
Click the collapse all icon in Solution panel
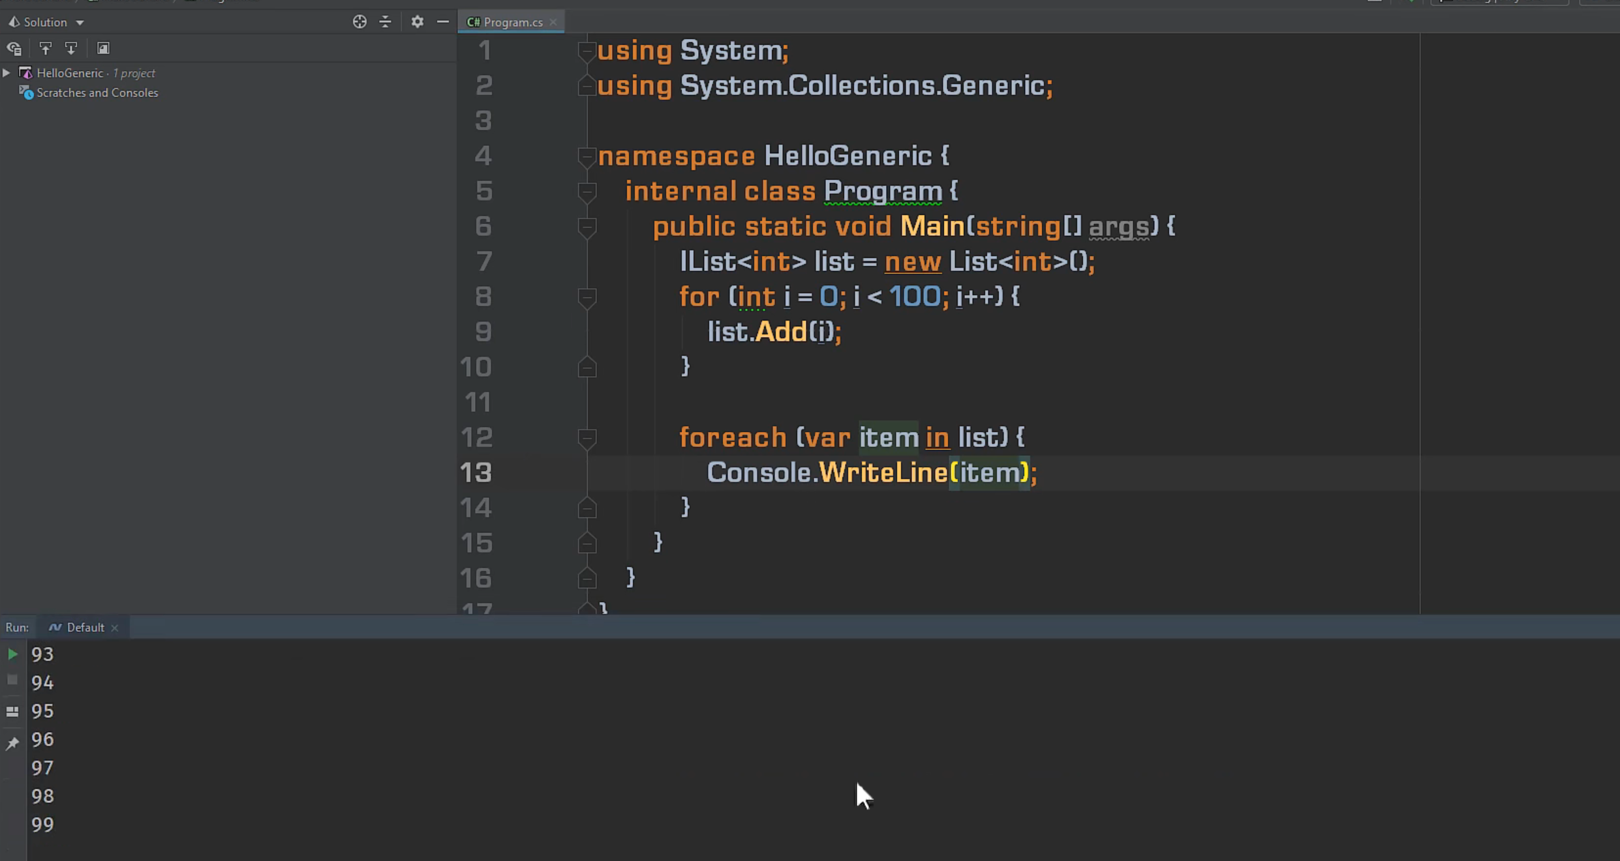(386, 22)
